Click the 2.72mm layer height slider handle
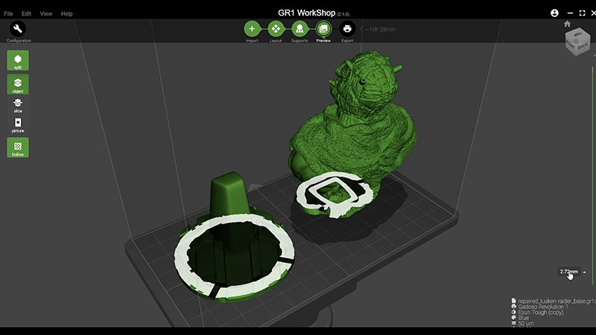 [x=568, y=272]
